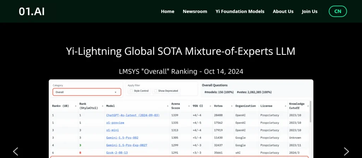Enable the Style Control checkbox
The width and height of the screenshot is (362, 158).
132,91
